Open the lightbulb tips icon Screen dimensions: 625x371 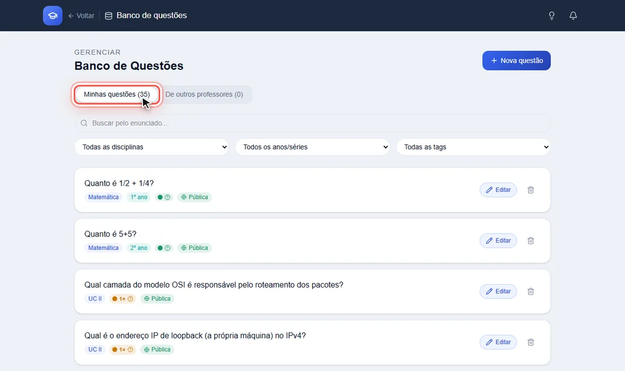pos(552,15)
